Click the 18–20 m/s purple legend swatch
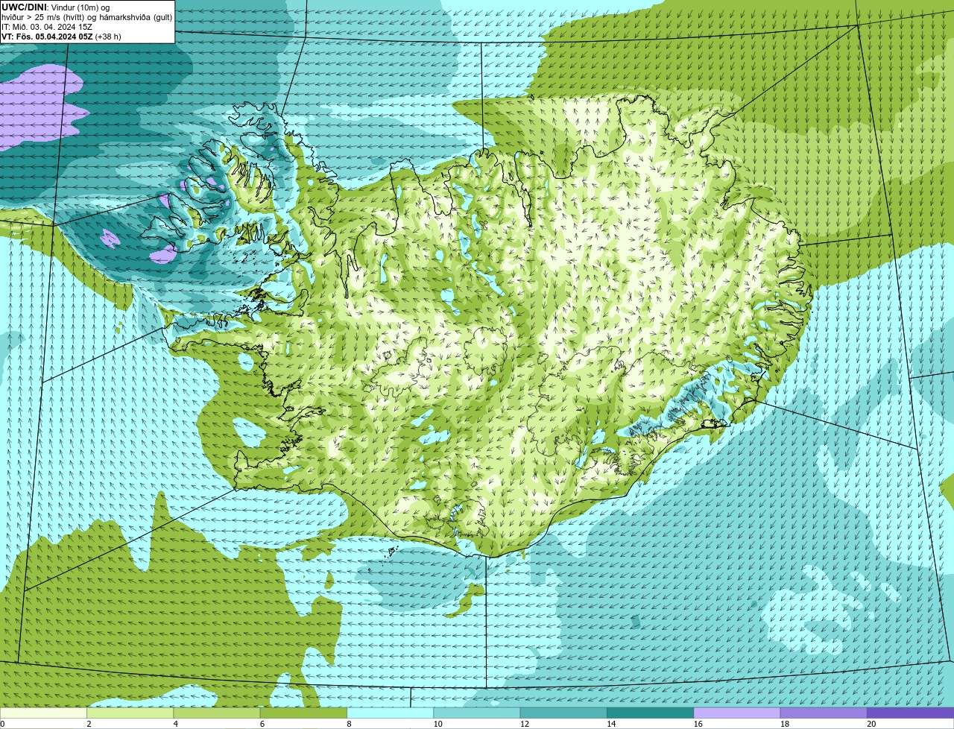 point(823,713)
